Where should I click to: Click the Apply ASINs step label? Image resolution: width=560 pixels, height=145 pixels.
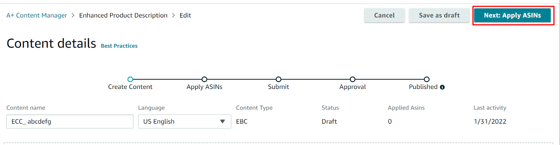pos(204,87)
